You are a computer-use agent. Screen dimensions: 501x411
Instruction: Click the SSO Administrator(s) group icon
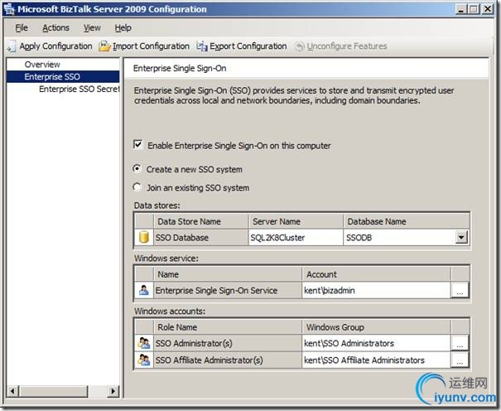coord(144,343)
